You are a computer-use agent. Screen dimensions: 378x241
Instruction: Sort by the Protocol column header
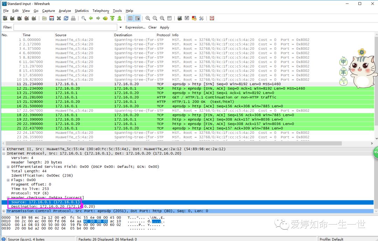point(163,35)
